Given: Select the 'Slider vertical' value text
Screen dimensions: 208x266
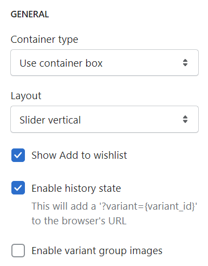Looking at the screenshot, I should coord(50,120).
